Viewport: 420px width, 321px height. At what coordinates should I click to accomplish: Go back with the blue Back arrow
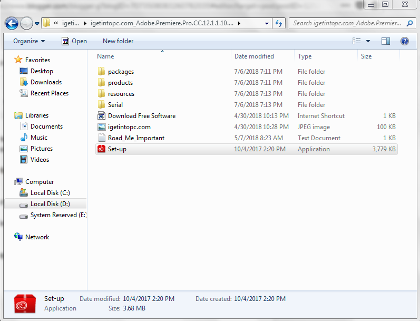coord(12,23)
